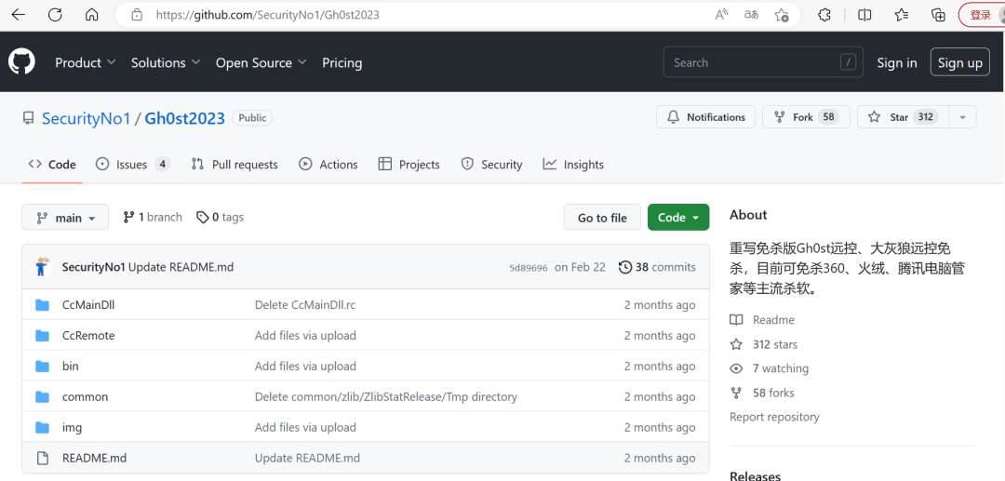The image size is (1005, 481).
Task: Open the browser home page icon
Action: tap(91, 15)
